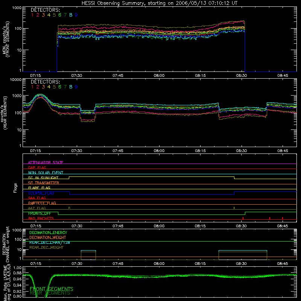Select the NON_SOLAR_EVENT flag label
301x301 pixels.
pos(46,173)
